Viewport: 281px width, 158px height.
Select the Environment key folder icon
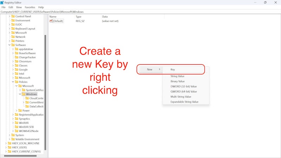[13, 20]
